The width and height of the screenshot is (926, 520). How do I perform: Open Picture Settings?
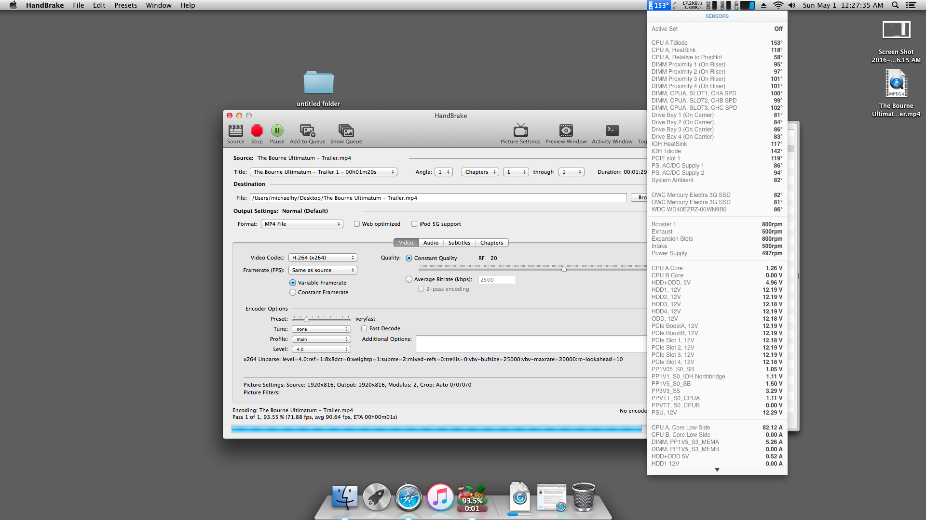(520, 134)
